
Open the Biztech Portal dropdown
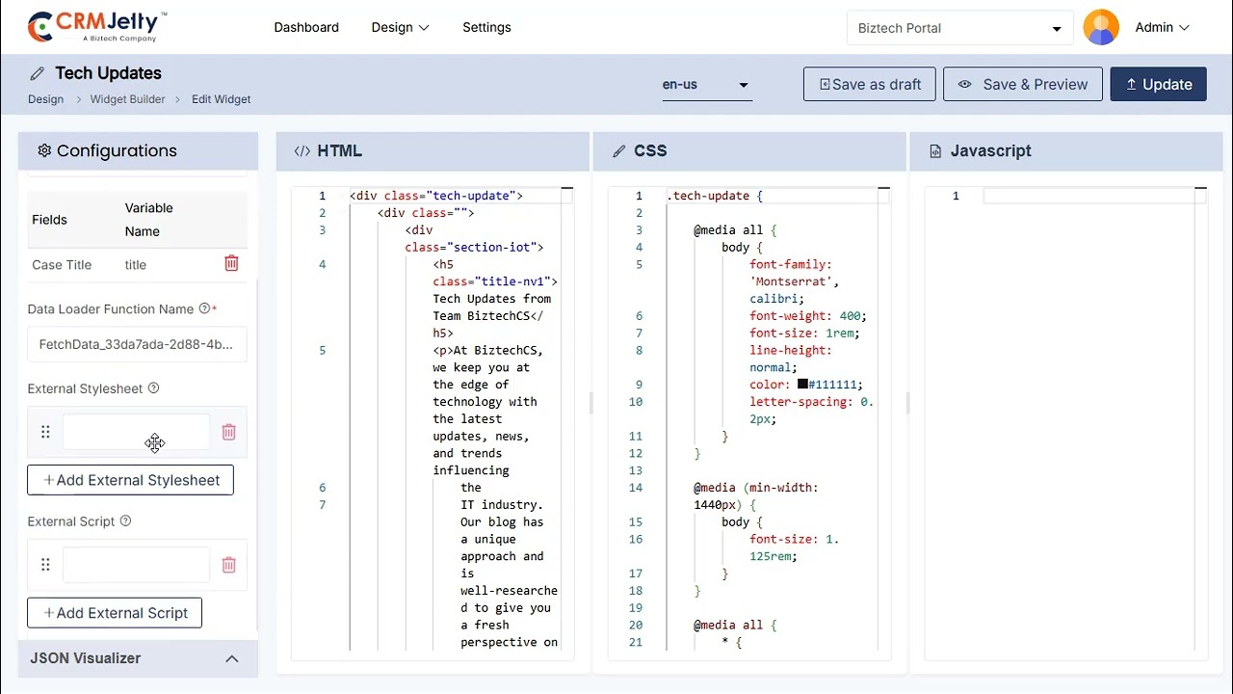coord(959,28)
